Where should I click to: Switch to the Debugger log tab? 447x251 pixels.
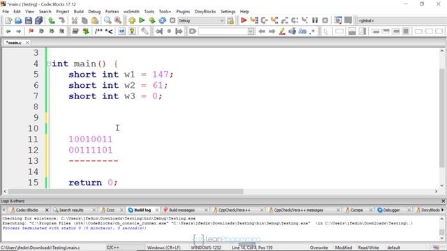click(391, 210)
